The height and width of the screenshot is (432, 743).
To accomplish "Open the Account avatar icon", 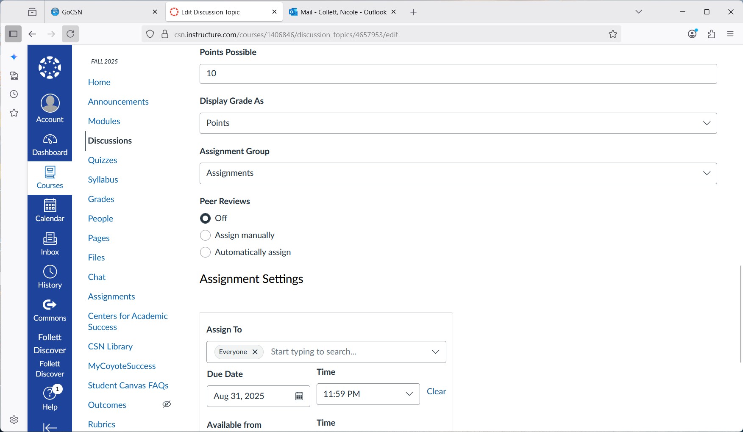I will 50,103.
